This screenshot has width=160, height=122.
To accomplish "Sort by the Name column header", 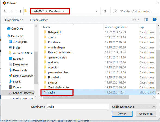I will 47,27.
